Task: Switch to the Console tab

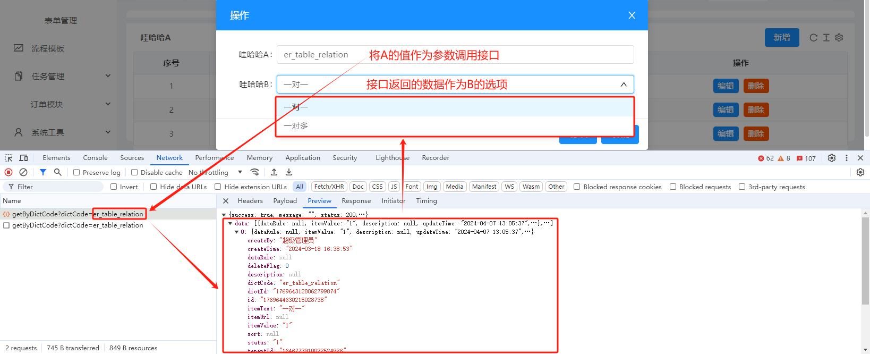Action: 95,158
